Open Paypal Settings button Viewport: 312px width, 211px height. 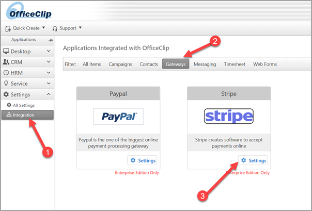pos(142,160)
